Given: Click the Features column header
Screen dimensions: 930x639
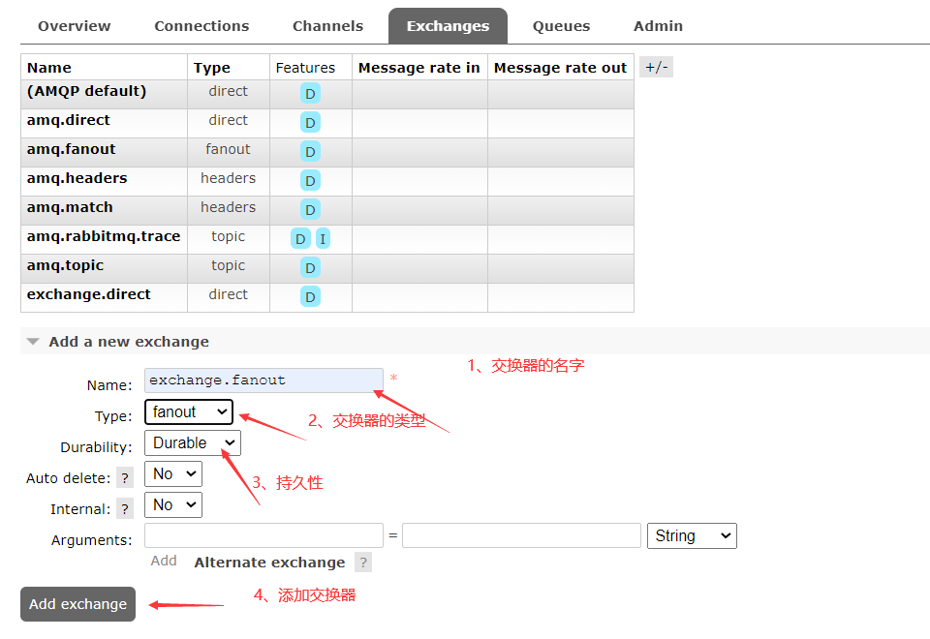Looking at the screenshot, I should click(305, 68).
